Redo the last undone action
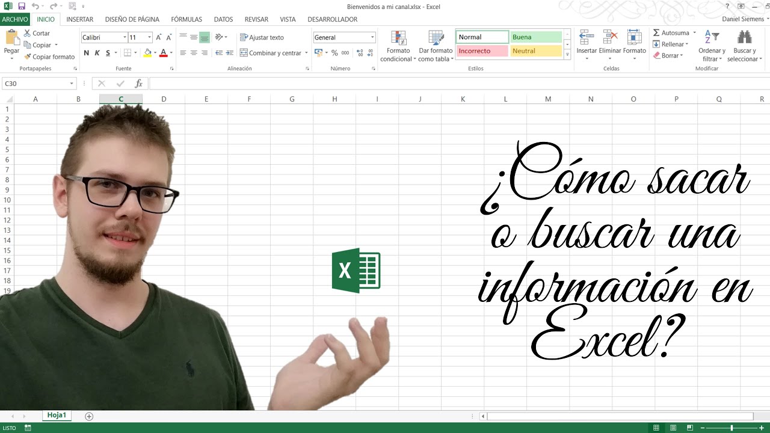Viewport: 770px width, 433px height. click(54, 7)
